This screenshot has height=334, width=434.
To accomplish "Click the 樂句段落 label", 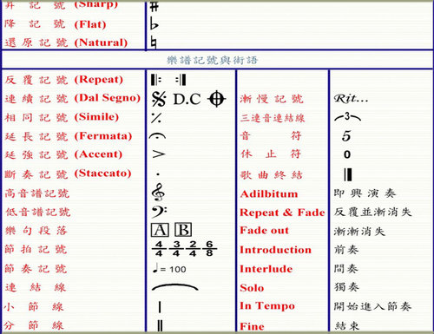I will pyautogui.click(x=36, y=231).
